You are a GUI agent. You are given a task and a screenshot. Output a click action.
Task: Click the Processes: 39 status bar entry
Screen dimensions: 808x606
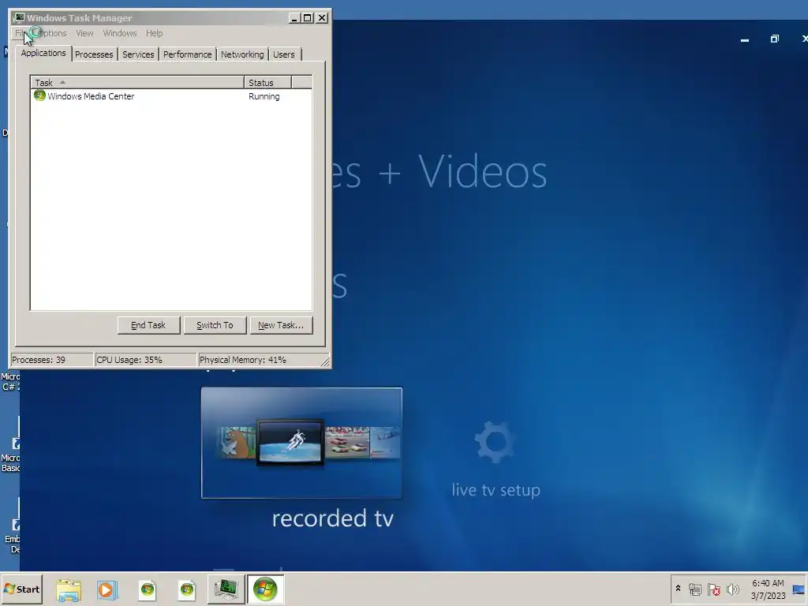point(51,360)
